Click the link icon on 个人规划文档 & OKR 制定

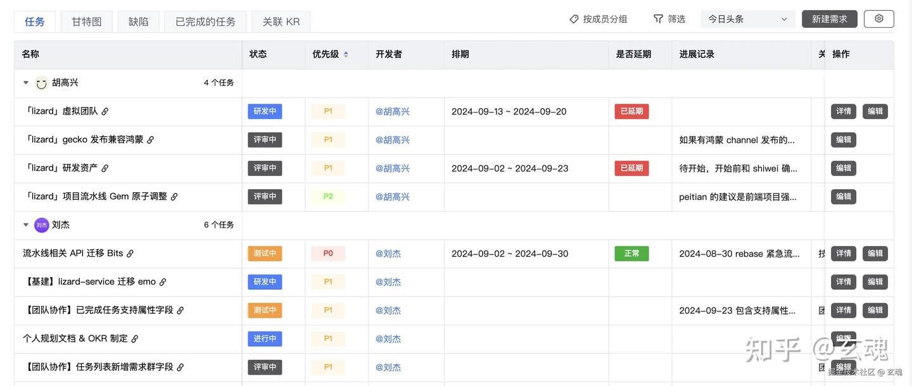click(134, 338)
